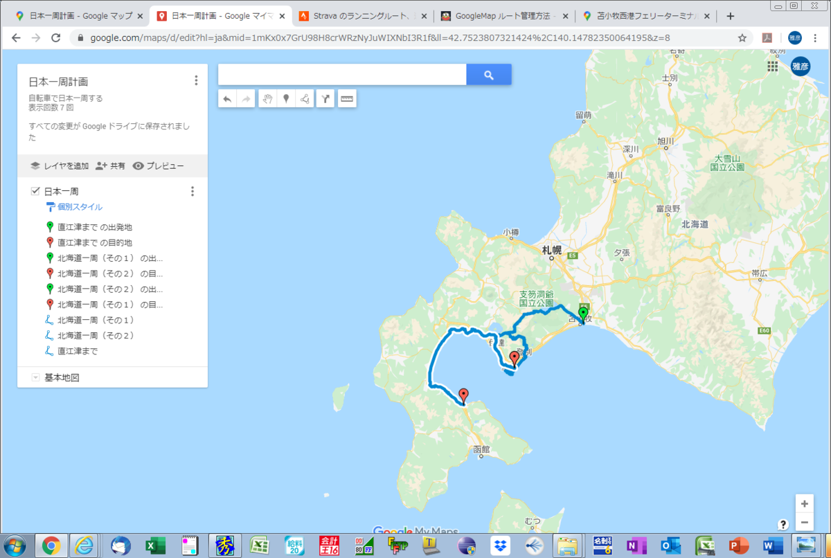
Task: Switch to the first 日本一周計画 - Google マップ tab
Action: pos(80,15)
